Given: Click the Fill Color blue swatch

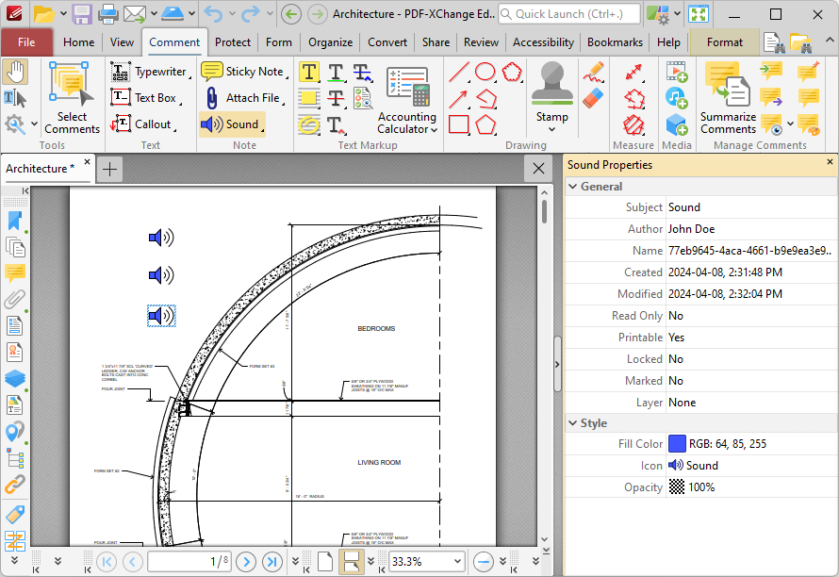Looking at the screenshot, I should pyautogui.click(x=677, y=444).
